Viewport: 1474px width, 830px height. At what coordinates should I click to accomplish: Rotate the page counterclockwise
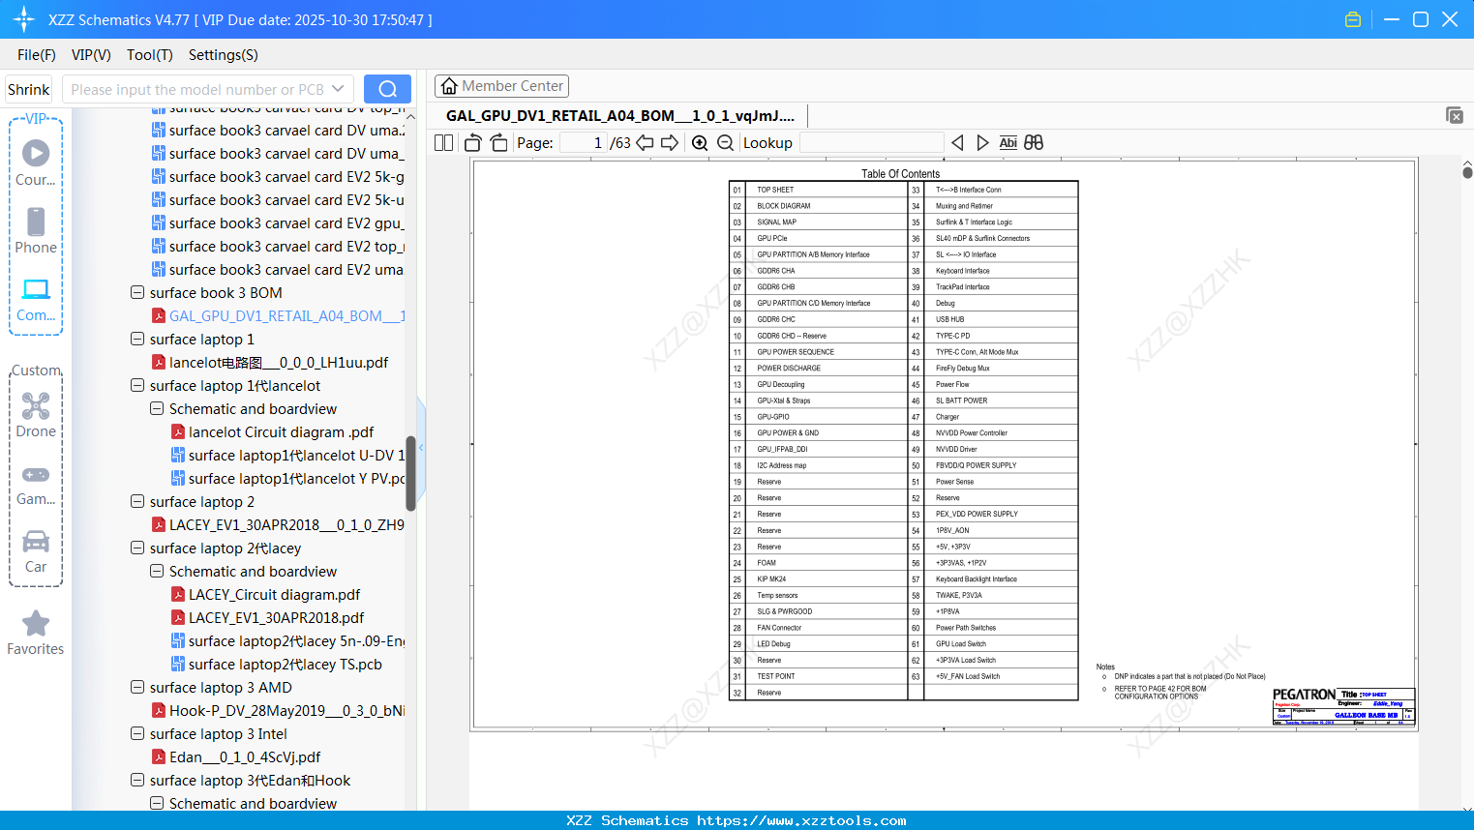[473, 143]
